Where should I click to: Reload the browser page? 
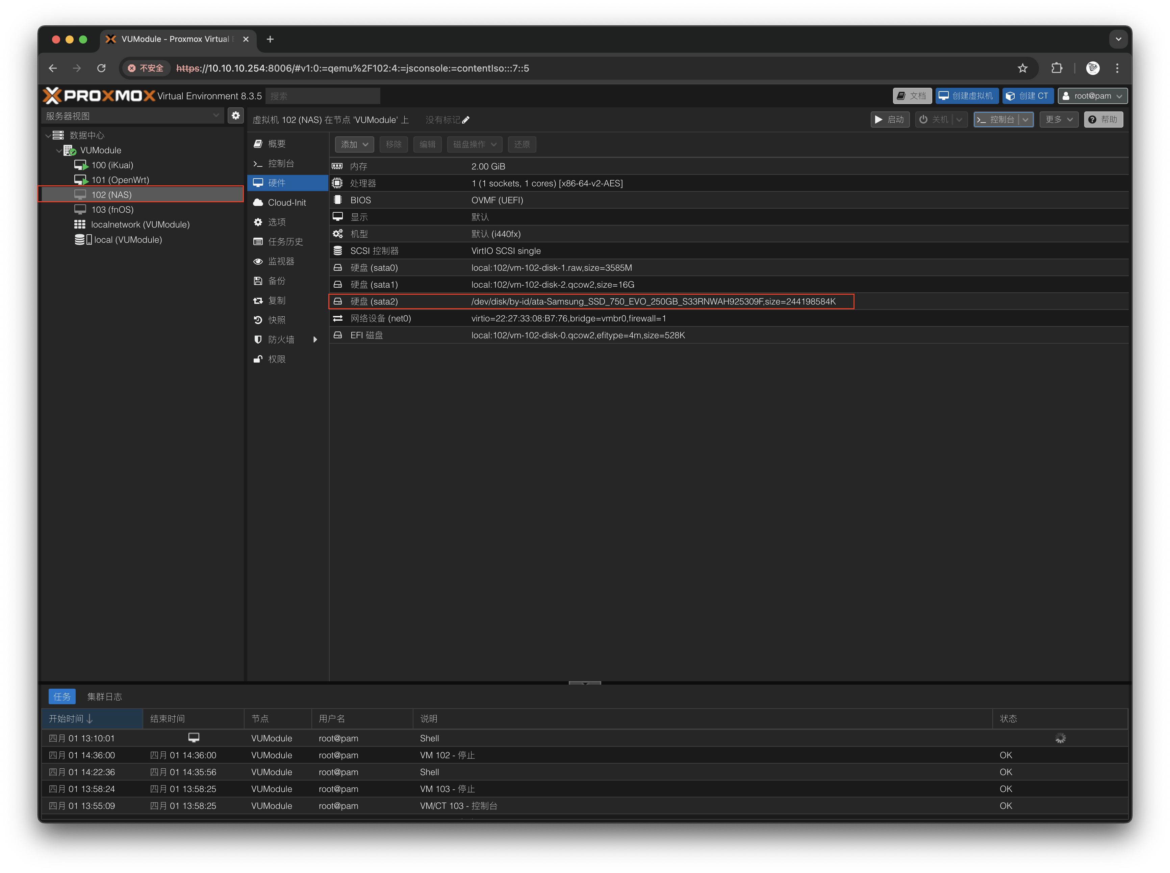coord(102,68)
